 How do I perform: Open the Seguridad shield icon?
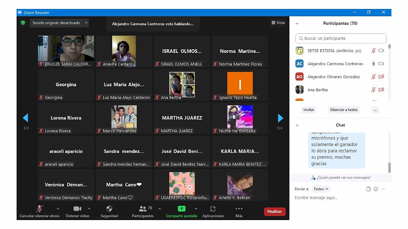109,209
